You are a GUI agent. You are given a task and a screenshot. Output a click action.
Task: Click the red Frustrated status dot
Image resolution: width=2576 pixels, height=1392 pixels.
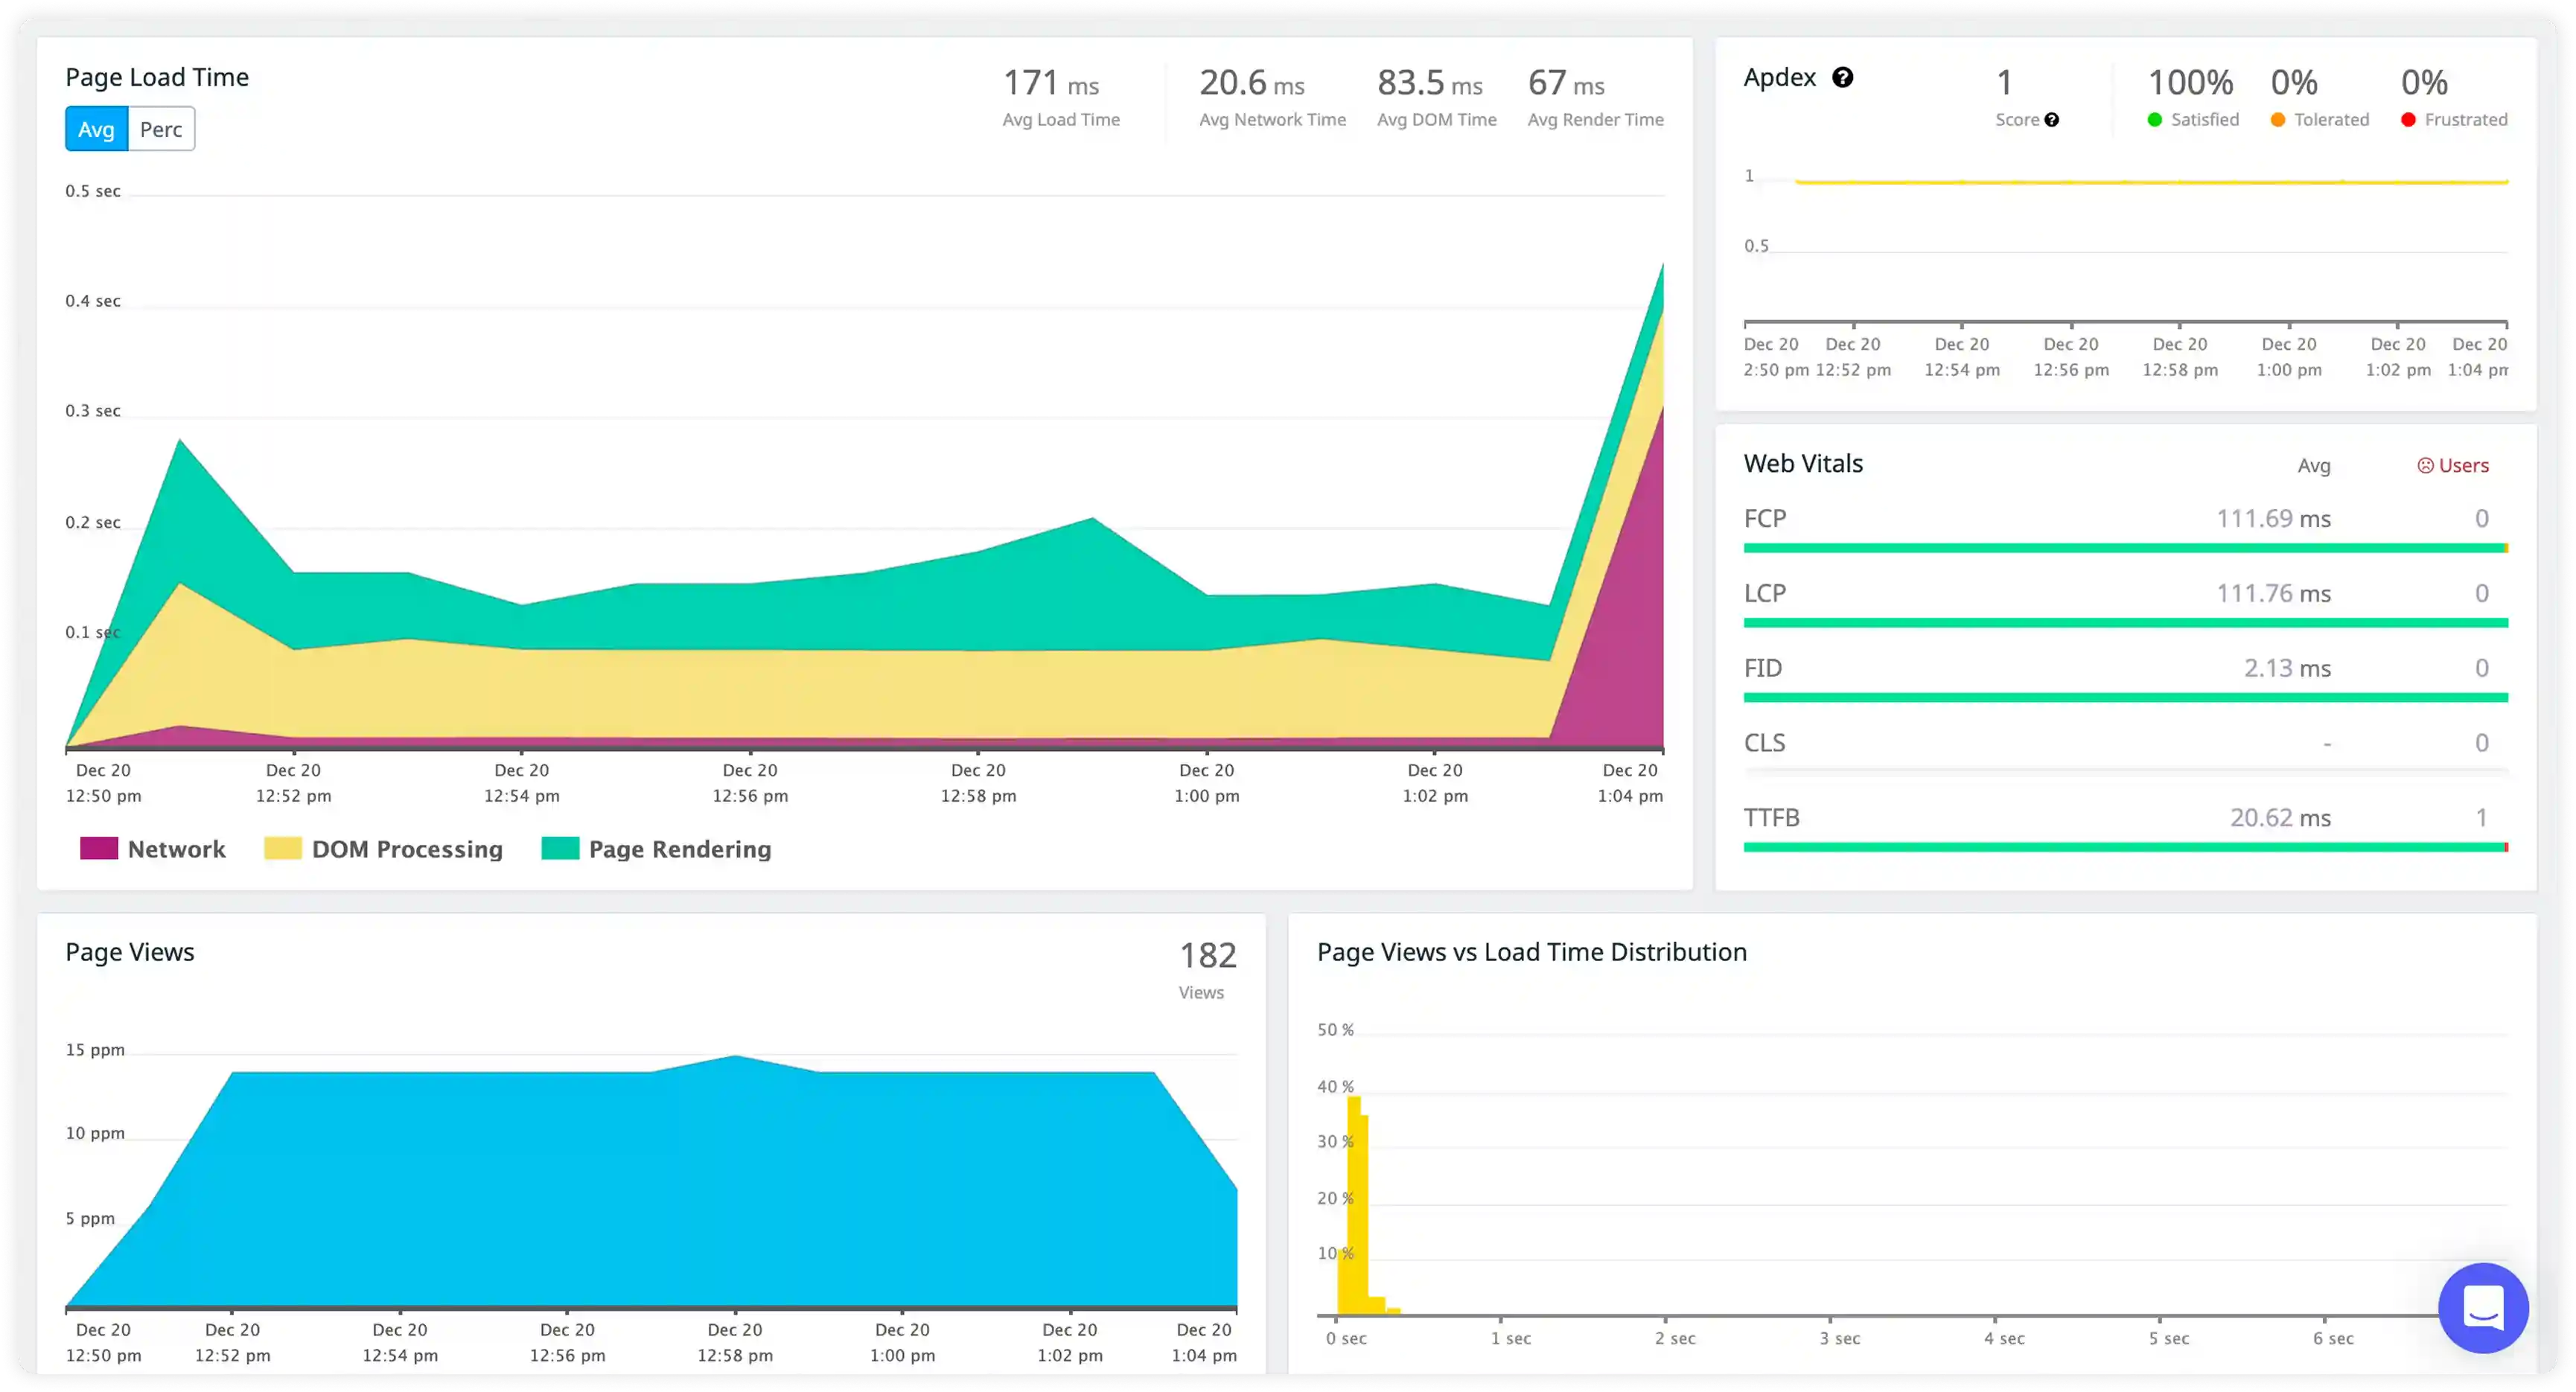point(2408,120)
